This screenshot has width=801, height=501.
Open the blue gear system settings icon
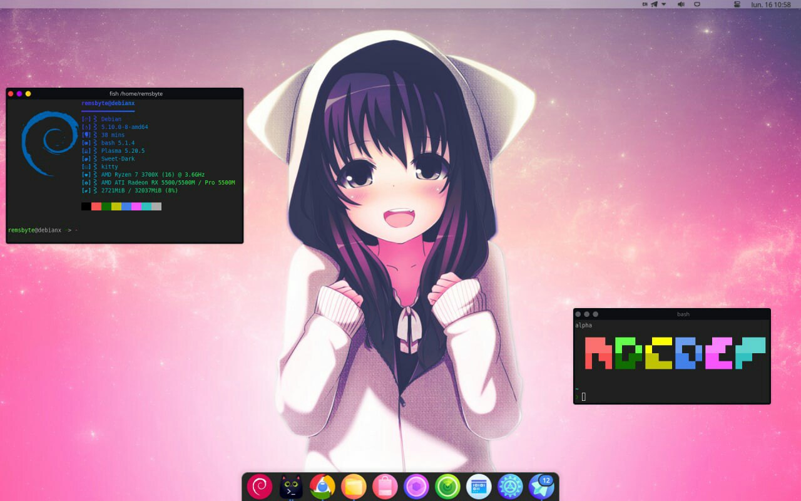click(x=510, y=487)
